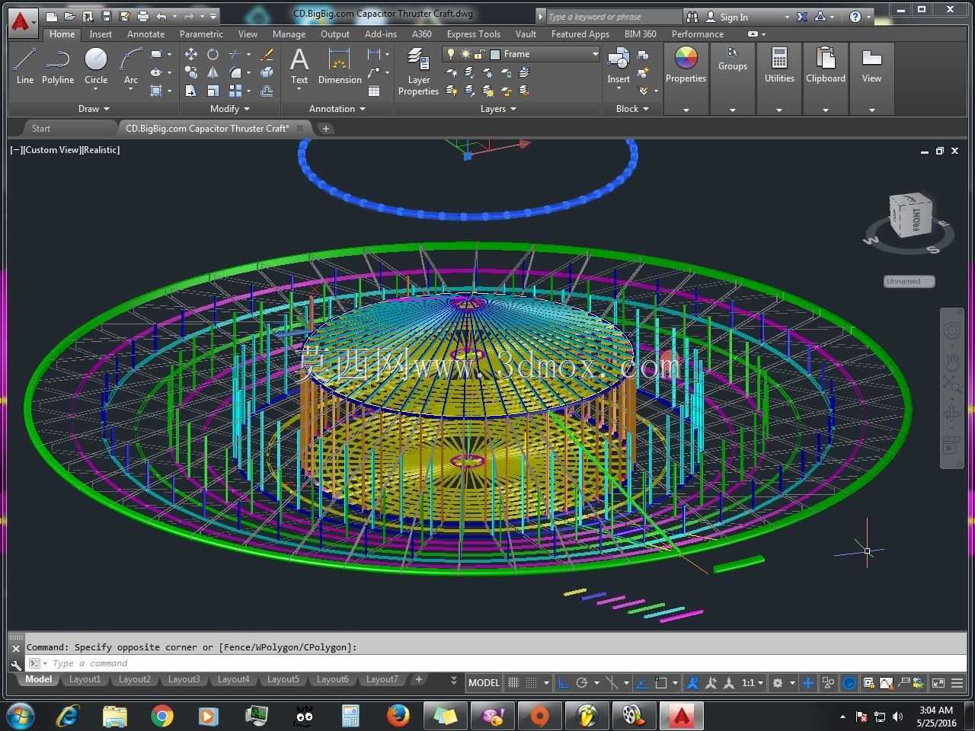The width and height of the screenshot is (975, 731).
Task: Click the keyword search box
Action: point(614,17)
